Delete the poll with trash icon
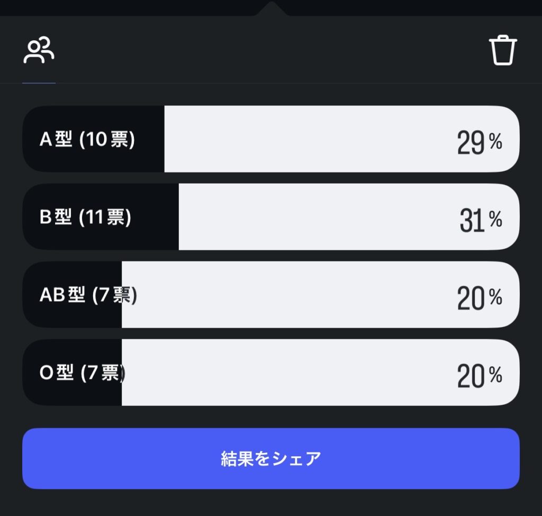542x516 pixels. tap(502, 50)
